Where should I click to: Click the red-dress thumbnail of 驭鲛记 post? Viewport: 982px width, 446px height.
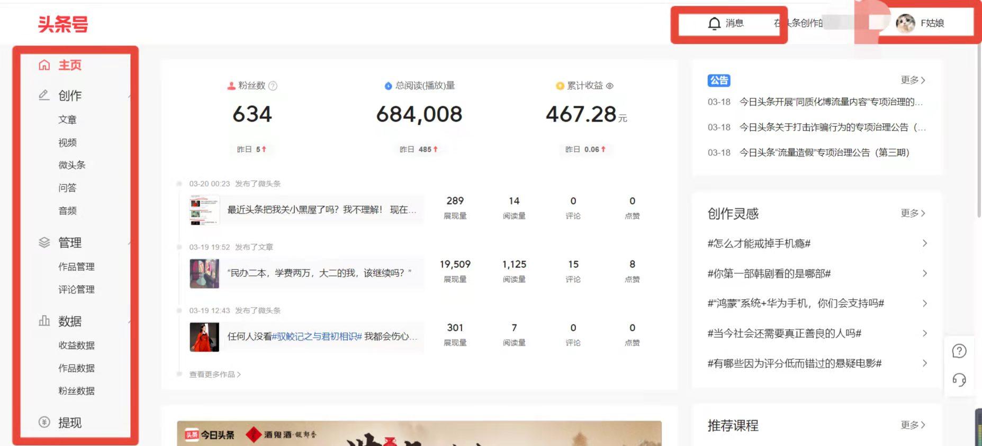pyautogui.click(x=204, y=337)
